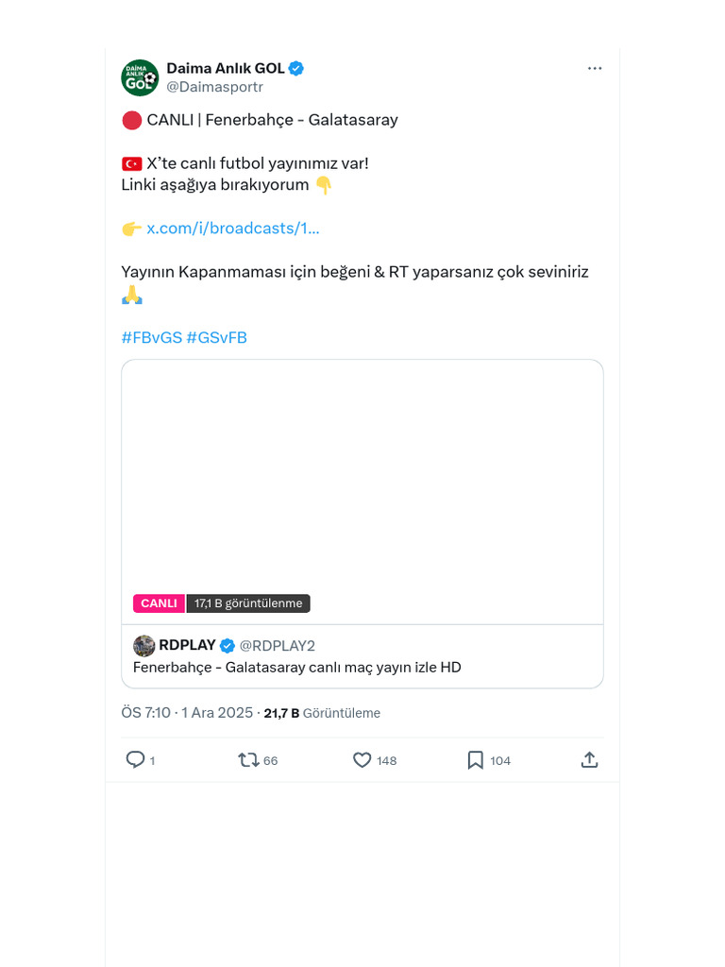
Task: Click the 21,7 B Görüntüleme view count
Action: (x=322, y=713)
